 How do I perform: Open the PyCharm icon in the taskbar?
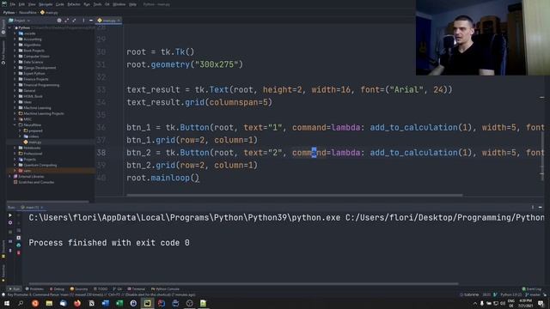[x=147, y=303]
